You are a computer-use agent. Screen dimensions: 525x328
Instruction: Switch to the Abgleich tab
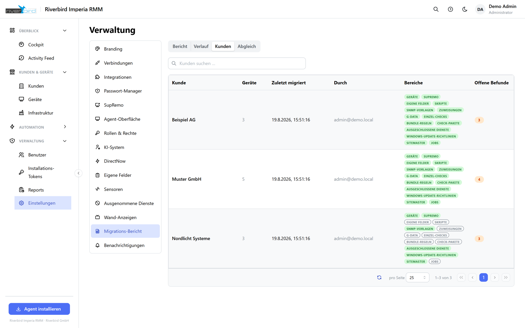point(247,46)
